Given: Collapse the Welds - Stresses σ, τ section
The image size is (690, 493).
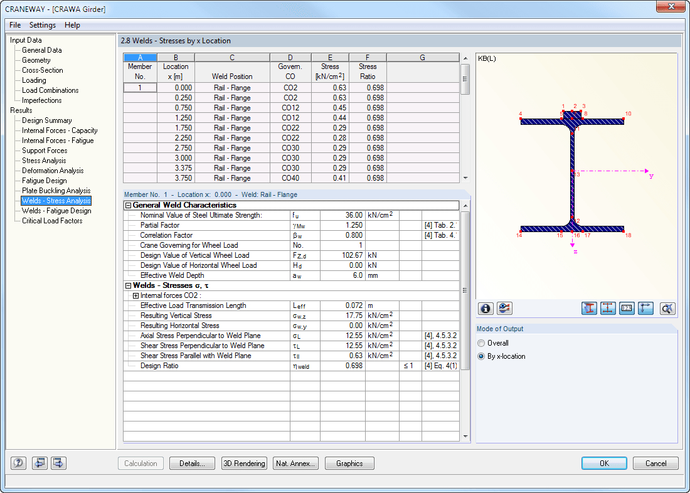Looking at the screenshot, I should coord(128,285).
